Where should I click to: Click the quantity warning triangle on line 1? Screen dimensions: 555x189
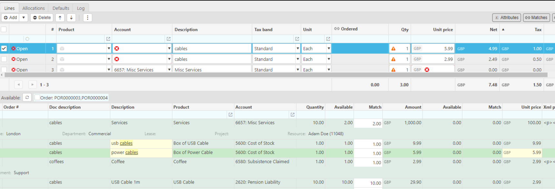click(x=393, y=49)
